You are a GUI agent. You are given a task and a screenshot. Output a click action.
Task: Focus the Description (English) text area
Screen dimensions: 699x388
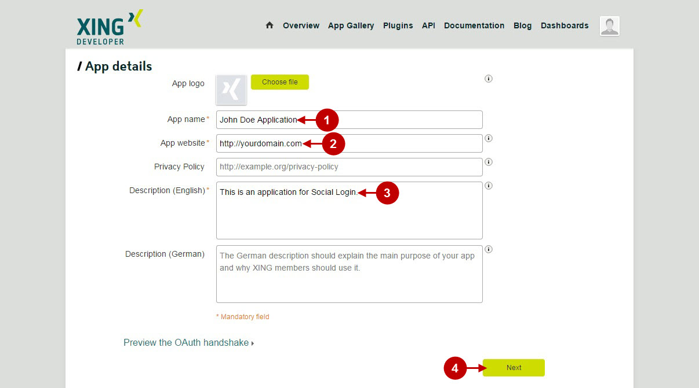pos(349,210)
